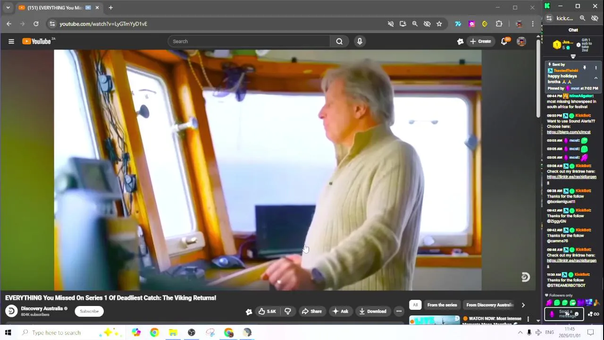Click the Share button

tap(311, 311)
